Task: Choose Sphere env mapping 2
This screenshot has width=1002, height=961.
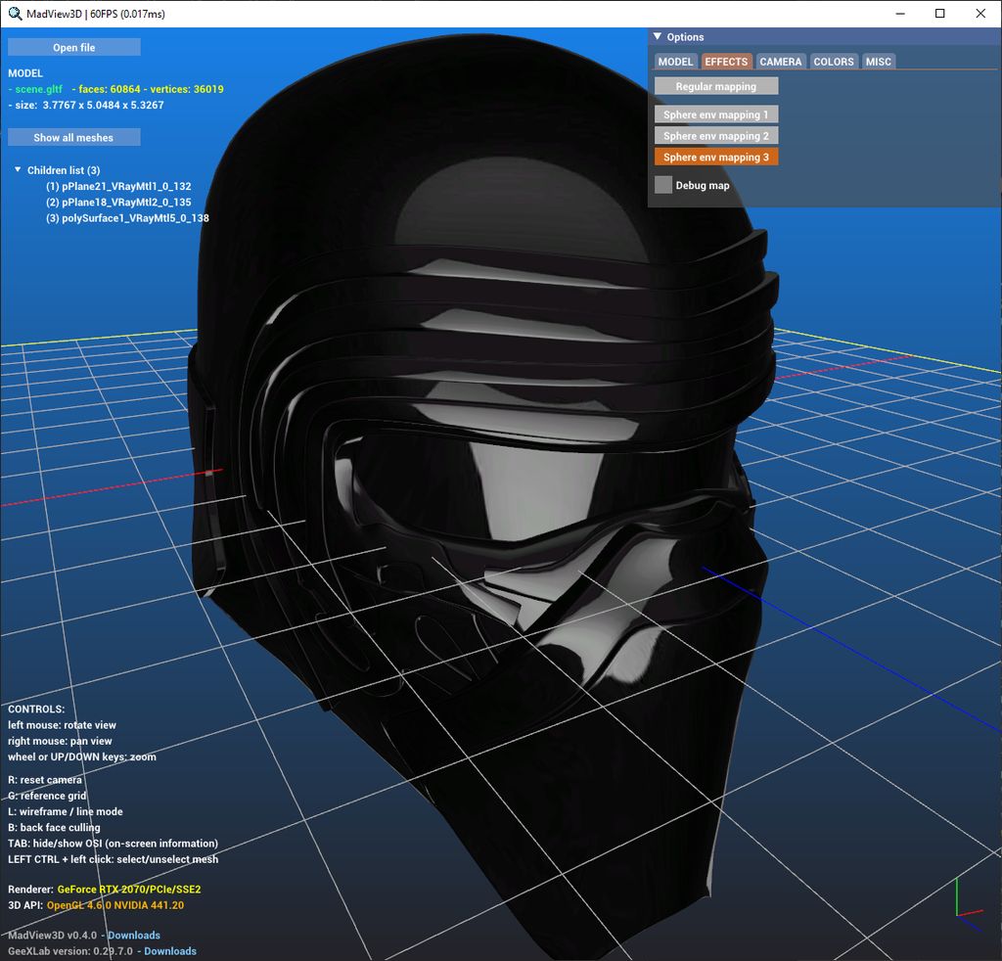Action: coord(715,135)
